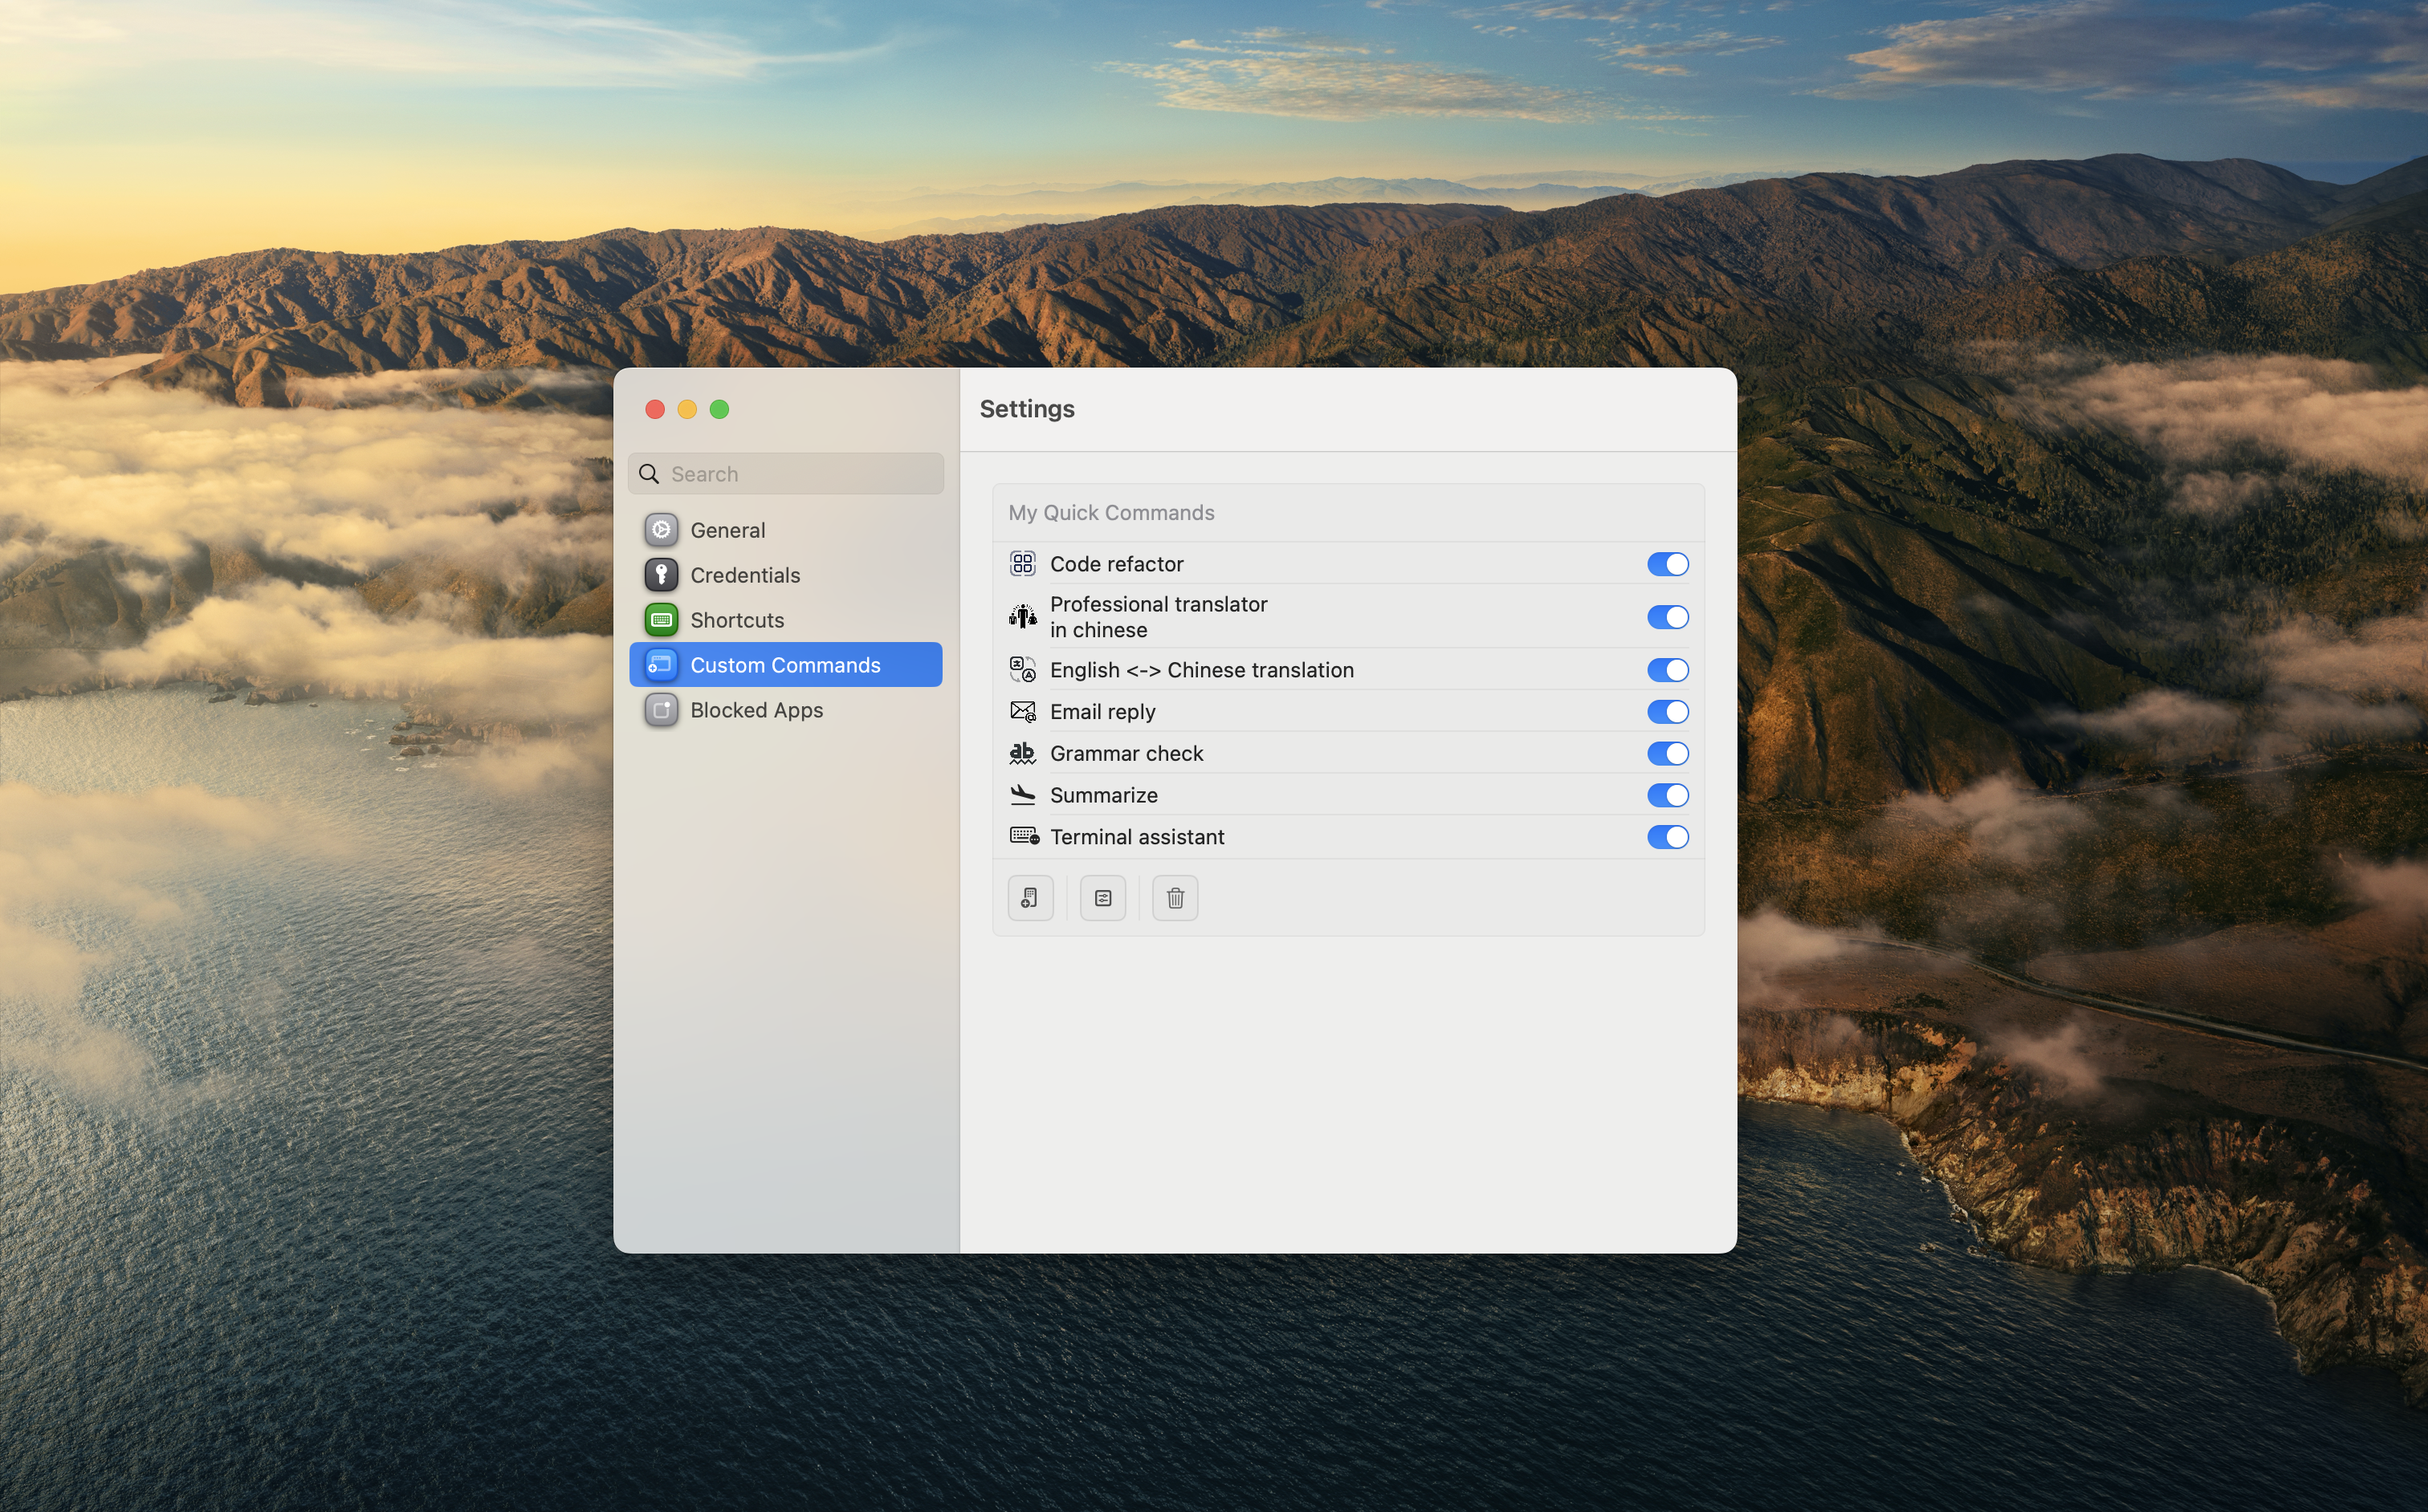Select the Summarize command row label
Viewport: 2428px width, 1512px height.
point(1103,795)
